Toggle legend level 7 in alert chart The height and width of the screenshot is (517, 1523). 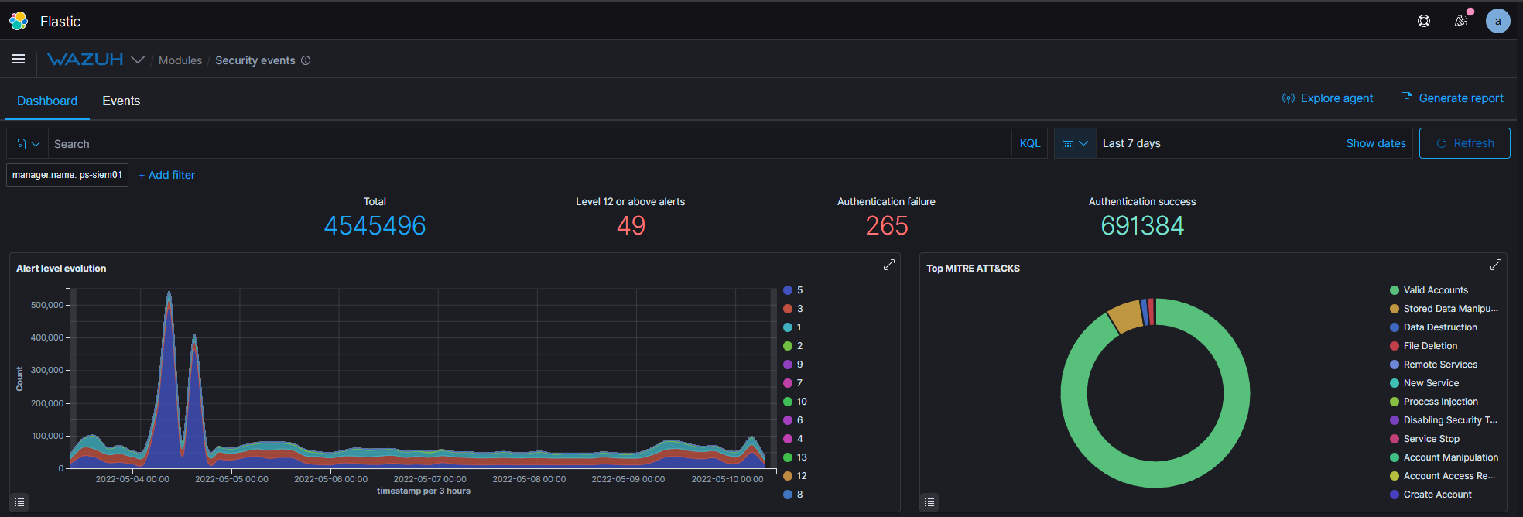tap(793, 383)
